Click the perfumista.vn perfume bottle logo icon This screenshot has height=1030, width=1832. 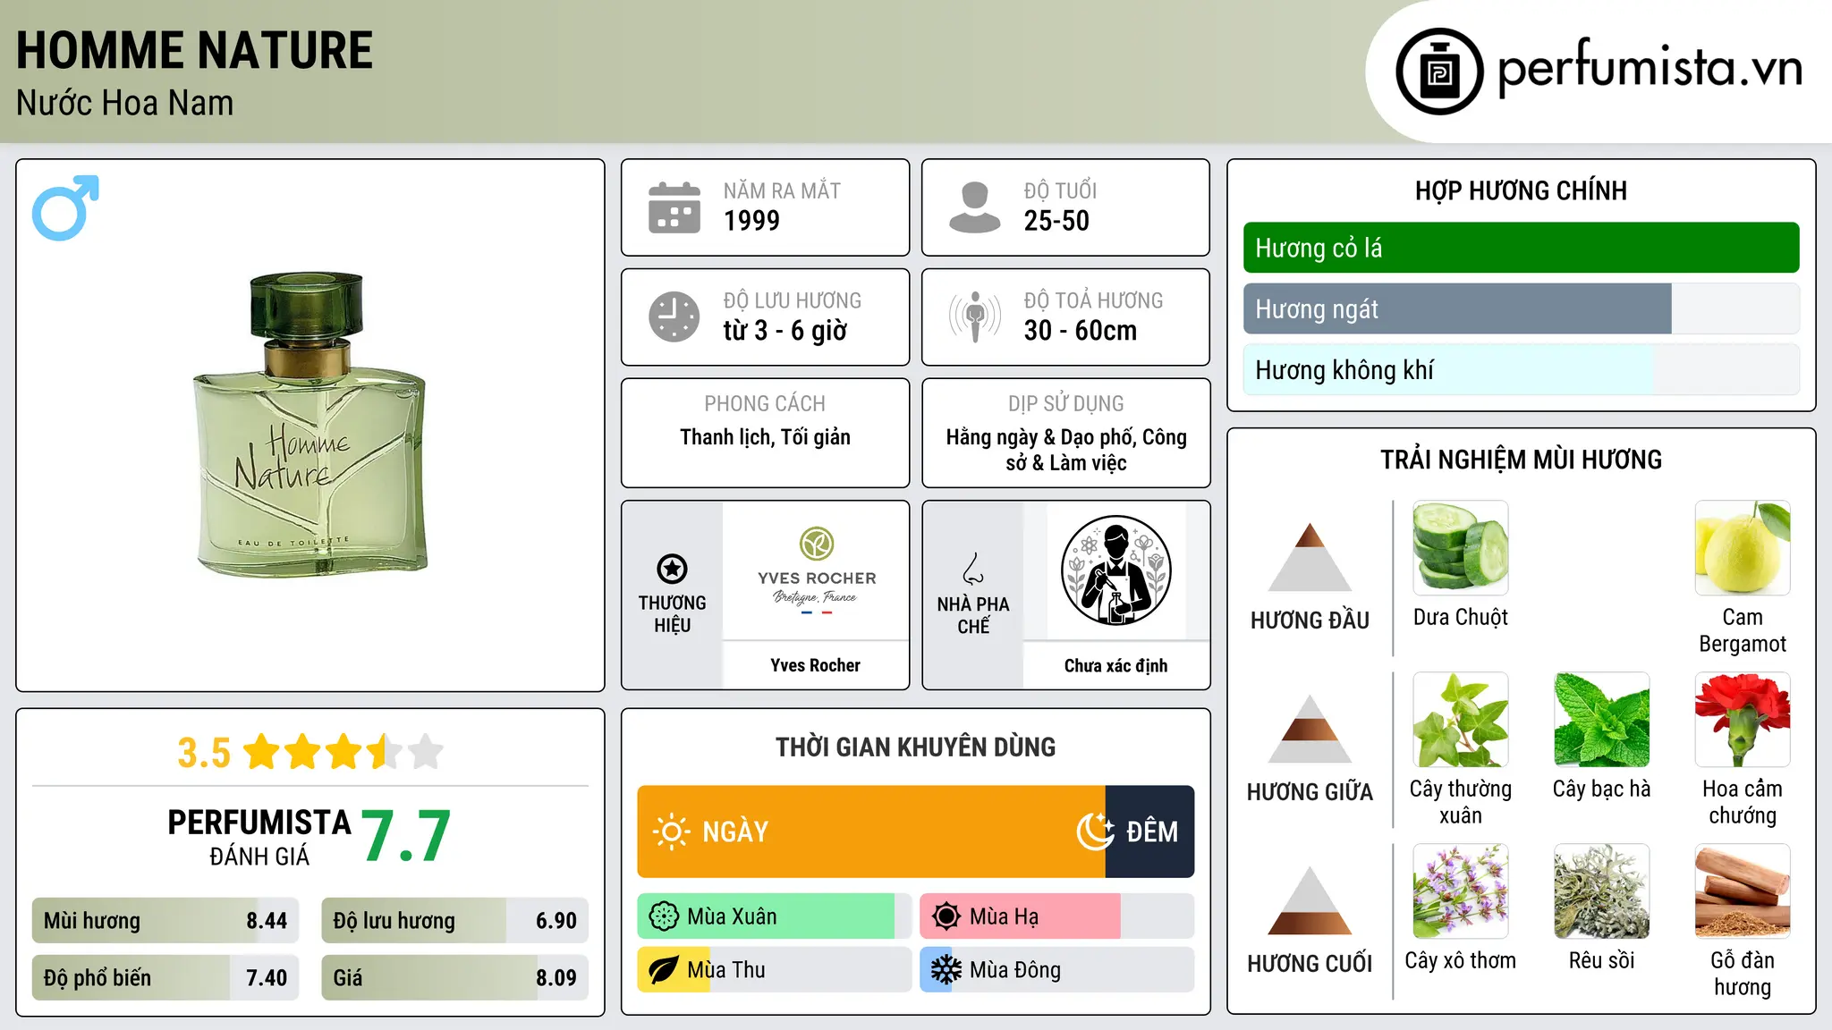point(1439,72)
